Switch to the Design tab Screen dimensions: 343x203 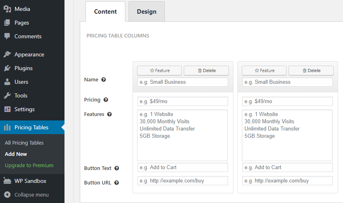[x=146, y=12]
